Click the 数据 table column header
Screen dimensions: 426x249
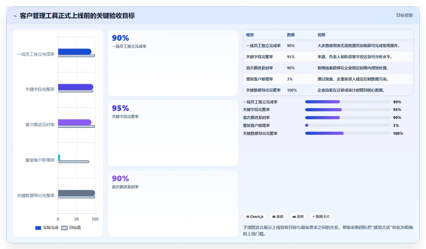pyautogui.click(x=291, y=35)
